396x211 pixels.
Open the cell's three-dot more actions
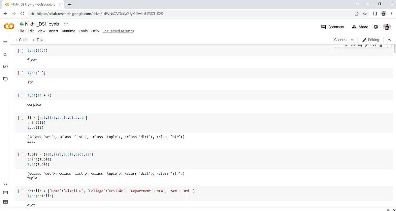tap(388, 45)
